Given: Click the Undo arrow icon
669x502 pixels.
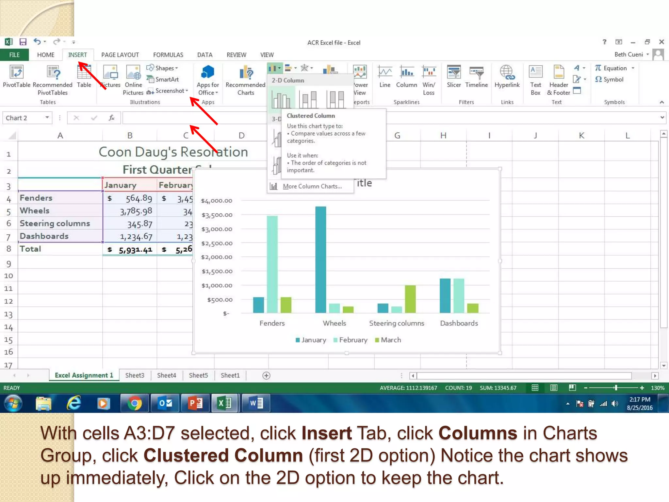Looking at the screenshot, I should click(37, 42).
